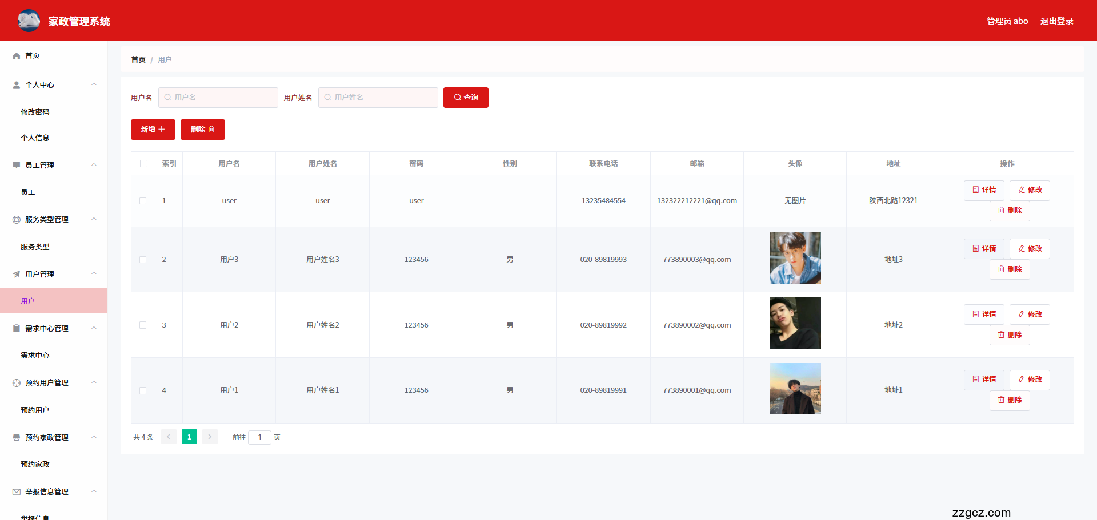This screenshot has width=1097, height=520.
Task: Collapse the 预约用户管理 section arrow
Action: [x=94, y=382]
